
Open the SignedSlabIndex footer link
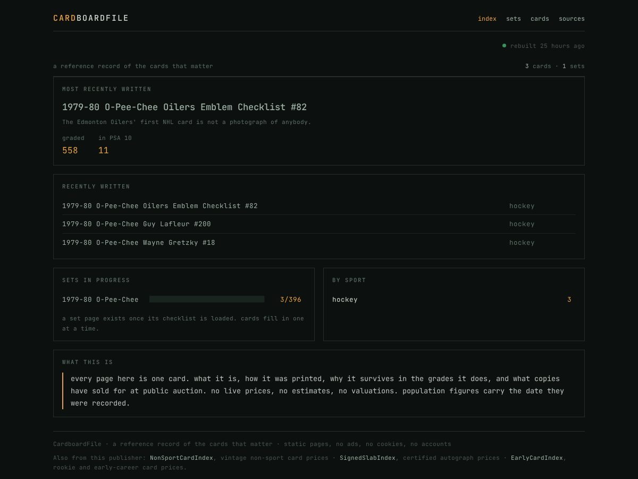(367, 458)
